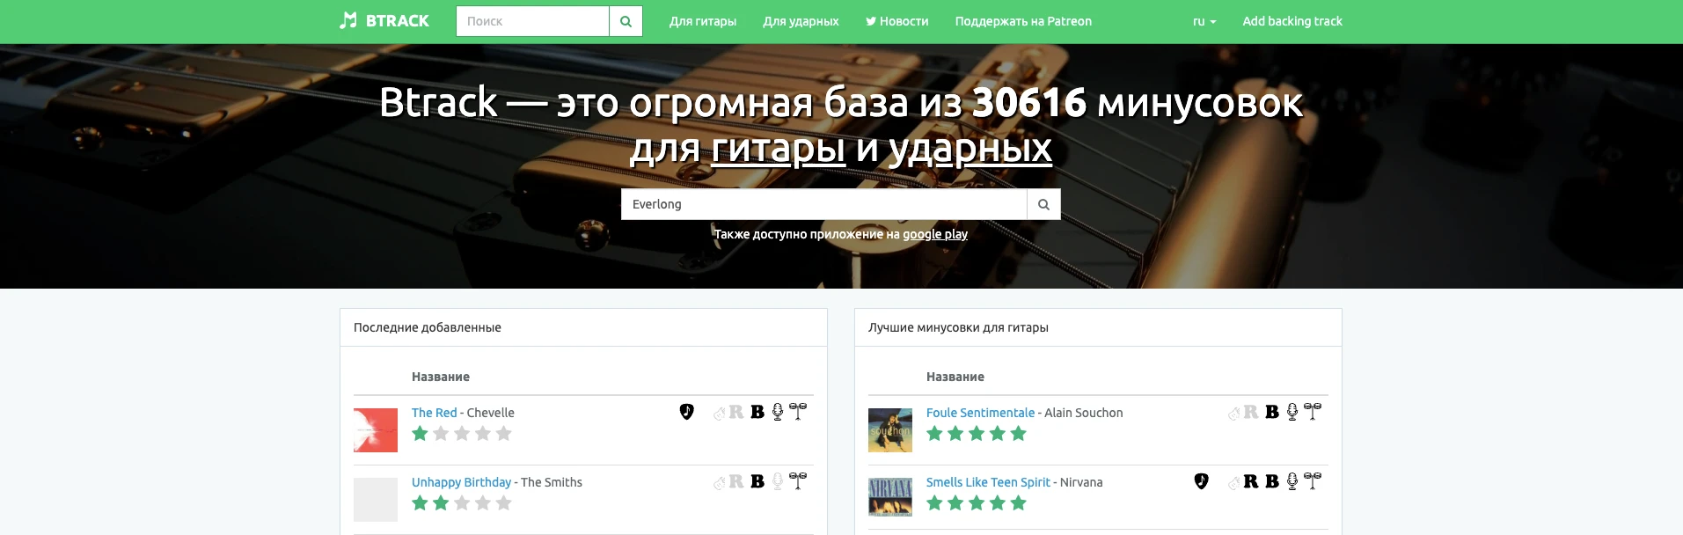Open the ru language dropdown
This screenshot has height=535, width=1683.
(1204, 21)
